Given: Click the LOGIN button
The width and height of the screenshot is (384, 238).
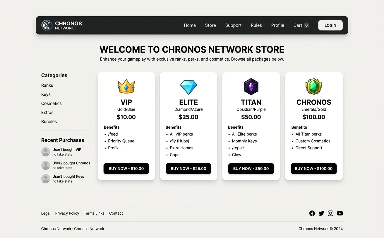Looking at the screenshot, I should coord(330,25).
